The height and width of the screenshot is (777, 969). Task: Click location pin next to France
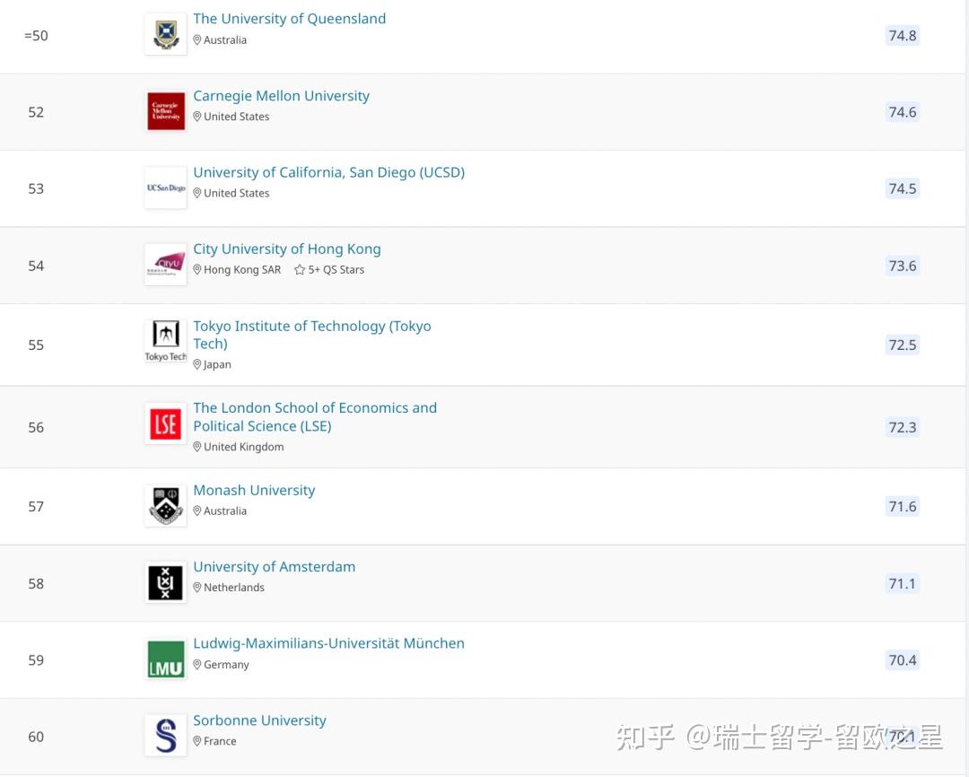pos(197,741)
